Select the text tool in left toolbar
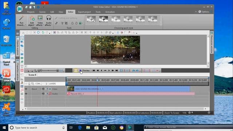The image size is (233, 131). (22, 66)
